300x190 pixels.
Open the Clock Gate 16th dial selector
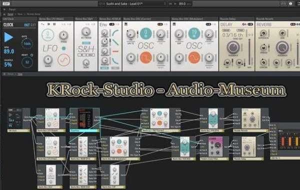(27, 44)
